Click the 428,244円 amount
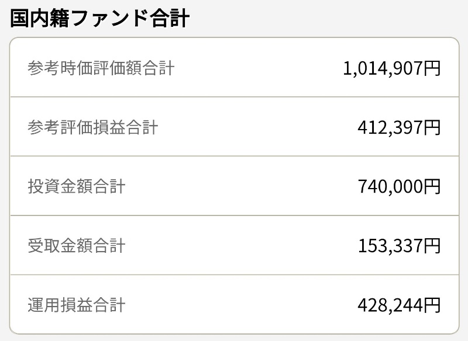The width and height of the screenshot is (468, 341). tap(400, 305)
